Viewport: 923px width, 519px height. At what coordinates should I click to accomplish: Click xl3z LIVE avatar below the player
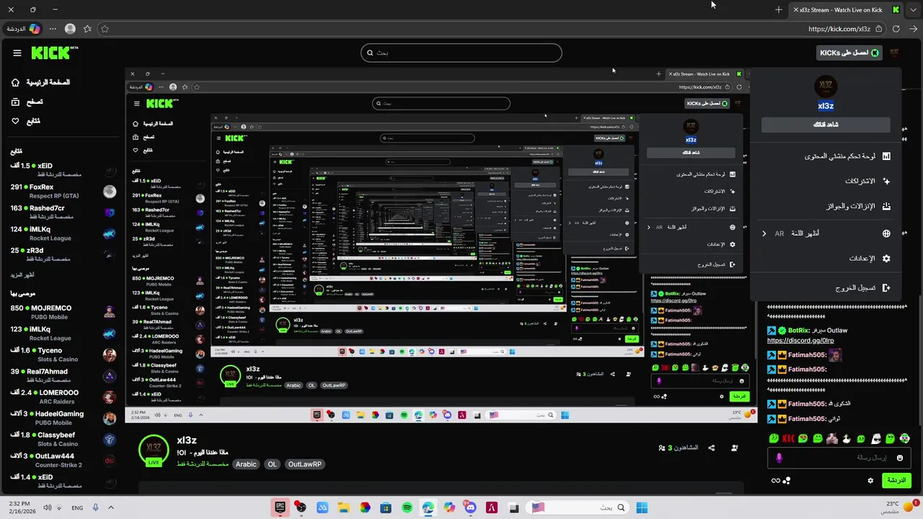pos(153,449)
